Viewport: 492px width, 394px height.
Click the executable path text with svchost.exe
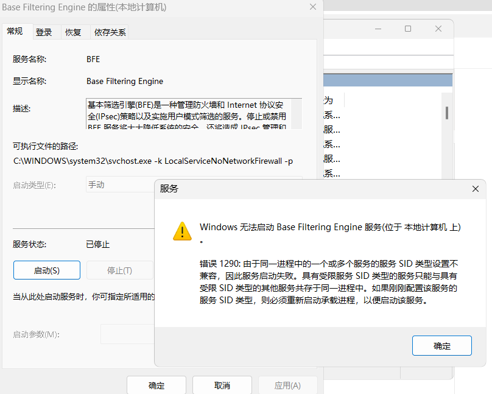pos(153,161)
